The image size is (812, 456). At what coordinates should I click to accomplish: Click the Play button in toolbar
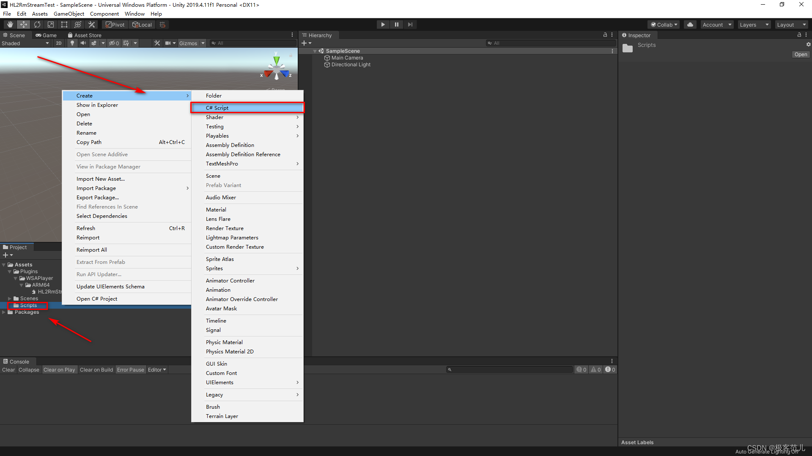click(x=383, y=24)
